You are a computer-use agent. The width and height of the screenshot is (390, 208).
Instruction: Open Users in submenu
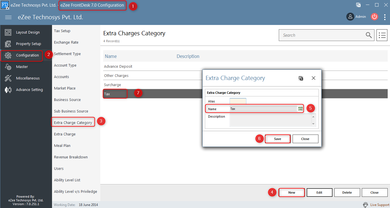(x=59, y=169)
